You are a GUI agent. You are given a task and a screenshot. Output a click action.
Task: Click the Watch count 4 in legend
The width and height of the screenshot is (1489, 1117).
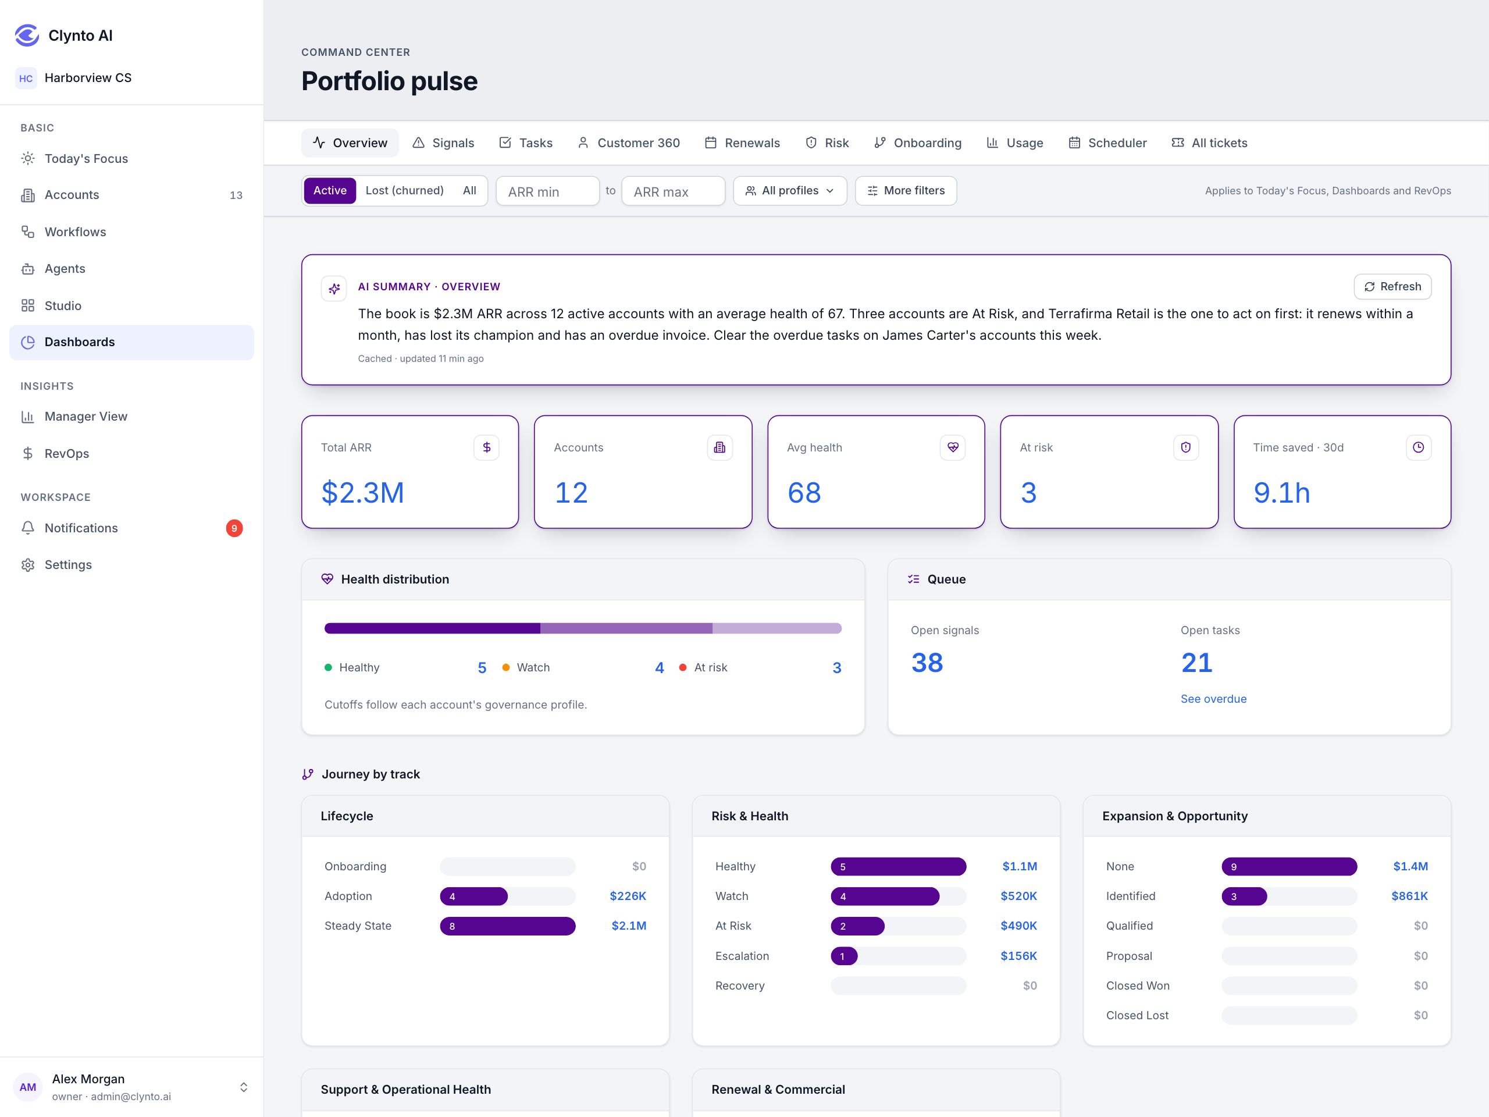[x=660, y=668]
